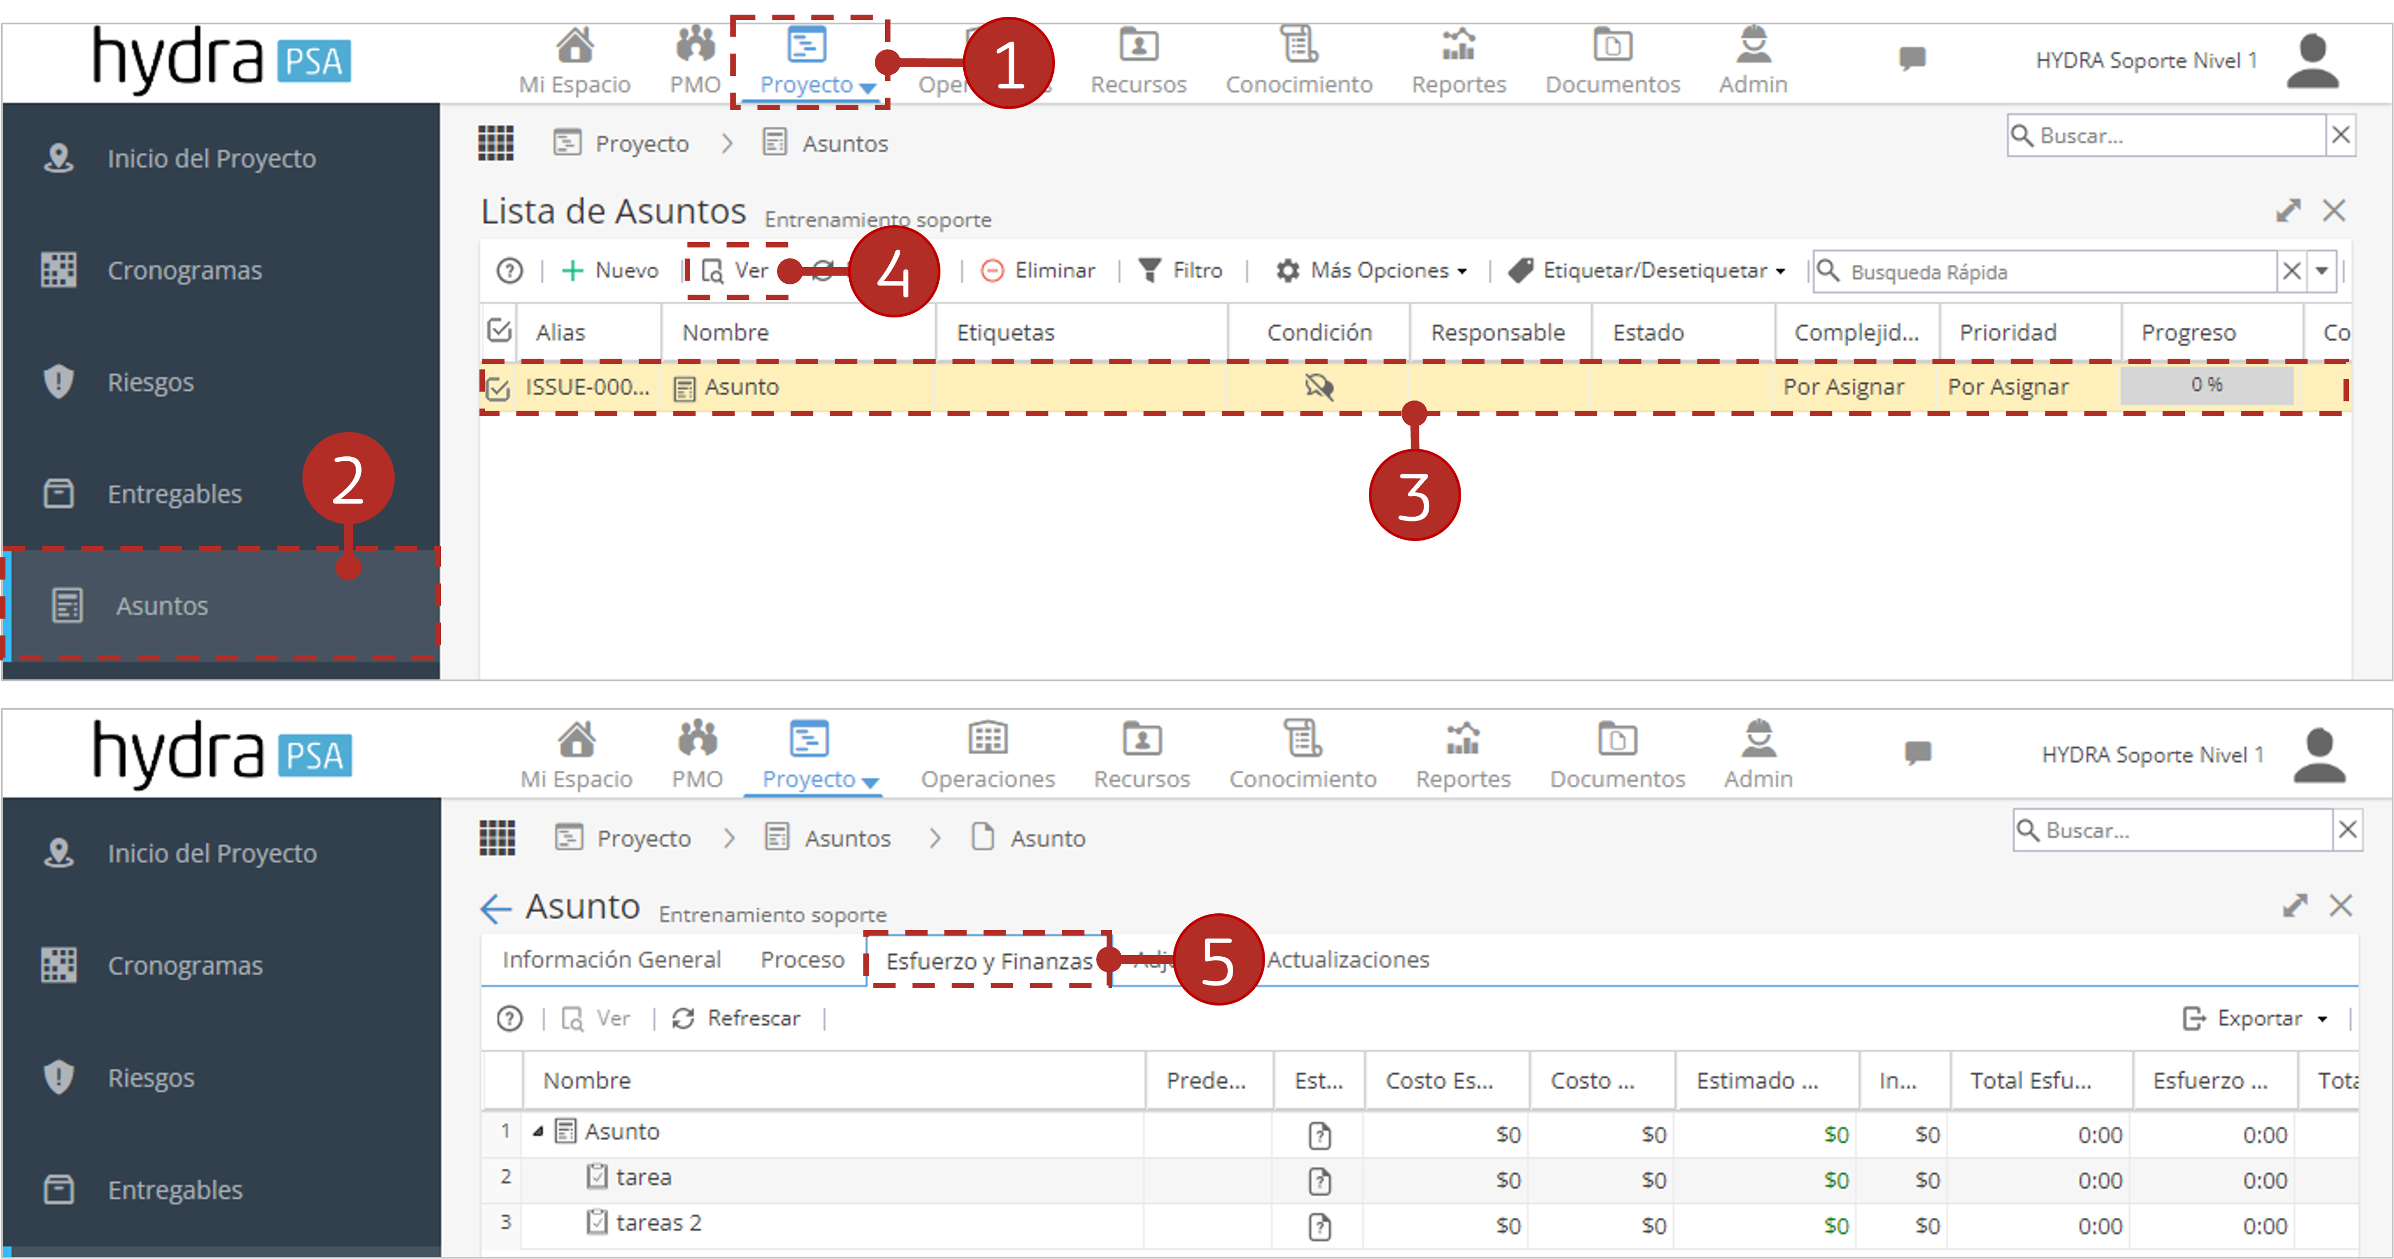This screenshot has width=2394, height=1259.
Task: Select Inicio del Proyecto in Asunto detail sidebar
Action: (x=221, y=853)
